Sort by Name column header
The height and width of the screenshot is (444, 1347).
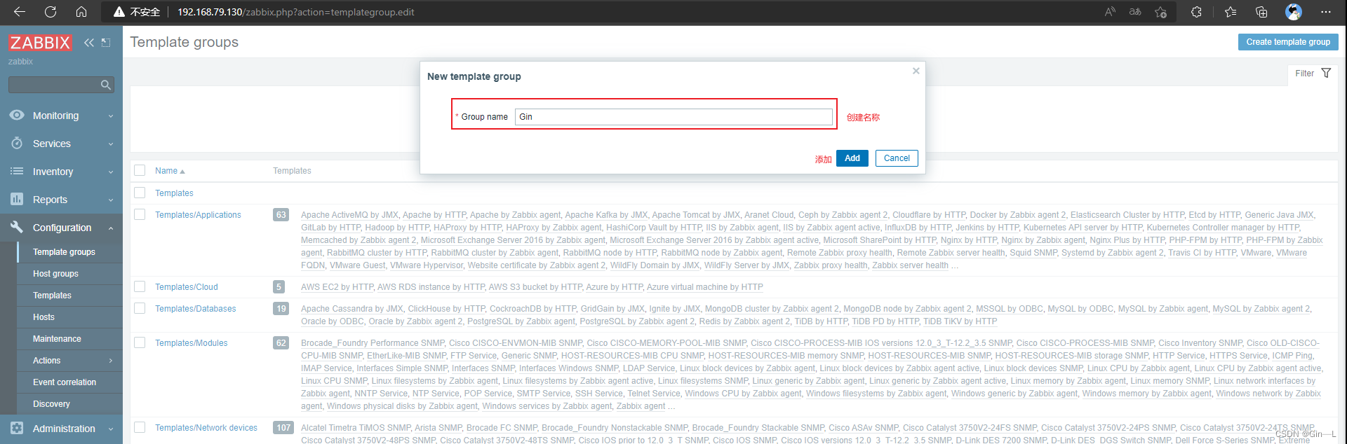click(170, 171)
